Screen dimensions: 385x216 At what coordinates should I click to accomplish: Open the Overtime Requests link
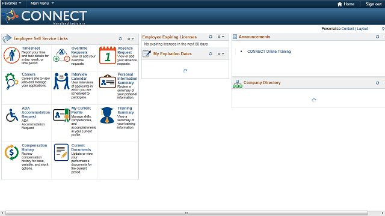[79, 50]
